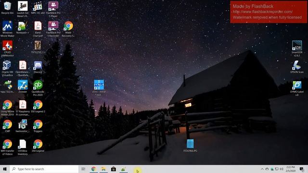Open Notepad++ from the taskbar
The width and height of the screenshot is (308, 173).
click(x=123, y=169)
